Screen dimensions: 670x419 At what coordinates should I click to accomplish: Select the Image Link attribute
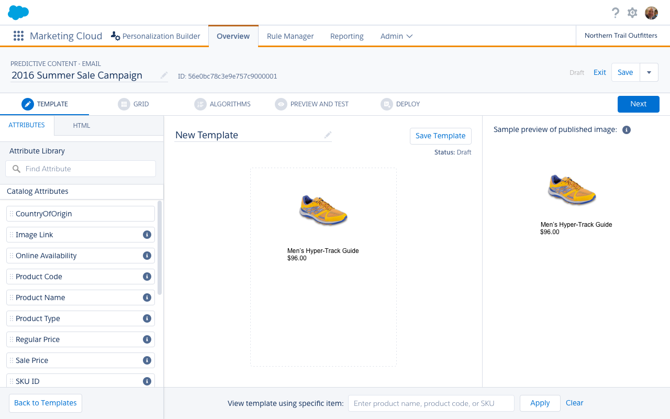coord(81,235)
